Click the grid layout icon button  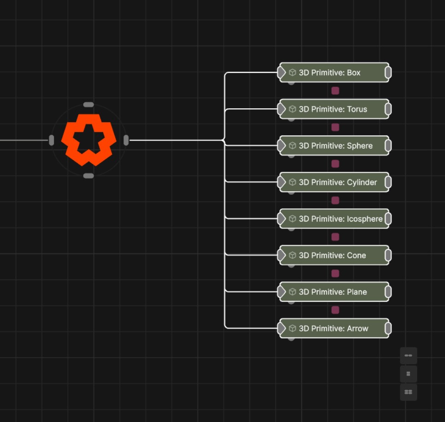408,392
